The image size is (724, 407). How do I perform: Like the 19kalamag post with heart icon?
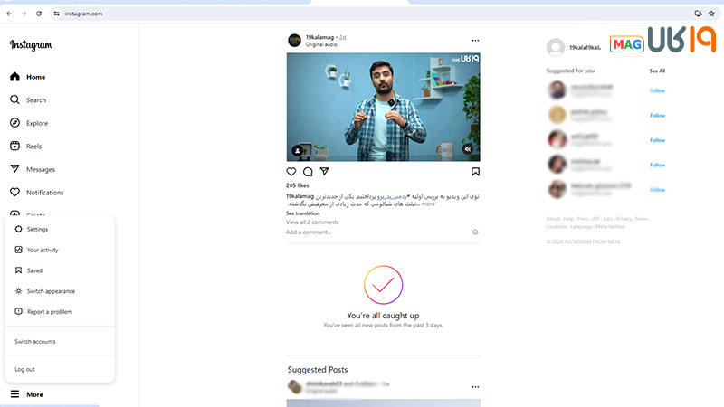click(291, 172)
